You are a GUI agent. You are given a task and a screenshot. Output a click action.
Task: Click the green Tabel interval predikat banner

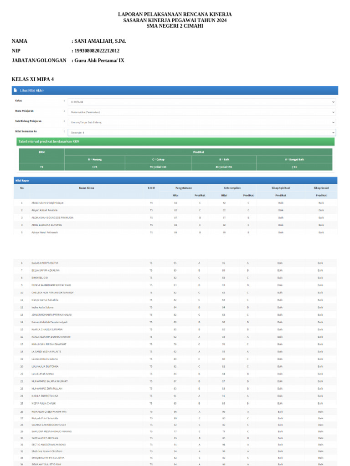[175, 142]
